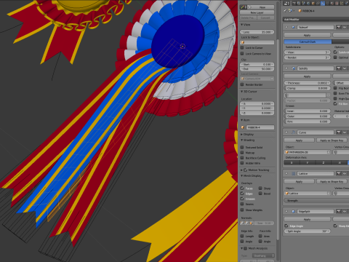Select Y deformation axis option

coord(308,163)
